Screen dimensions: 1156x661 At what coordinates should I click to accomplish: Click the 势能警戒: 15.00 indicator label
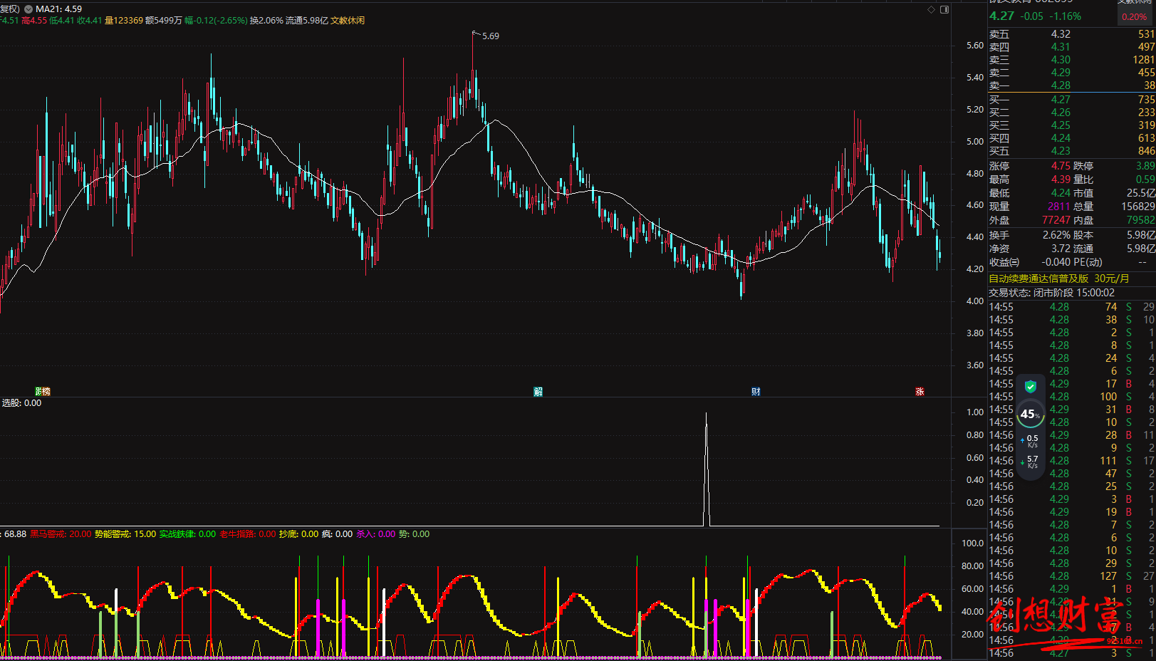125,534
